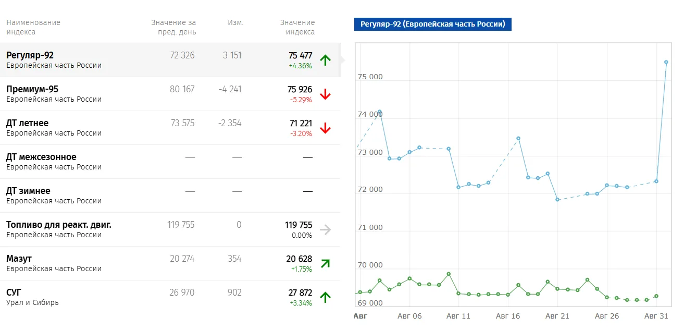Click diagonal green arrow for Мазут
This screenshot has width=684, height=329.
325,263
